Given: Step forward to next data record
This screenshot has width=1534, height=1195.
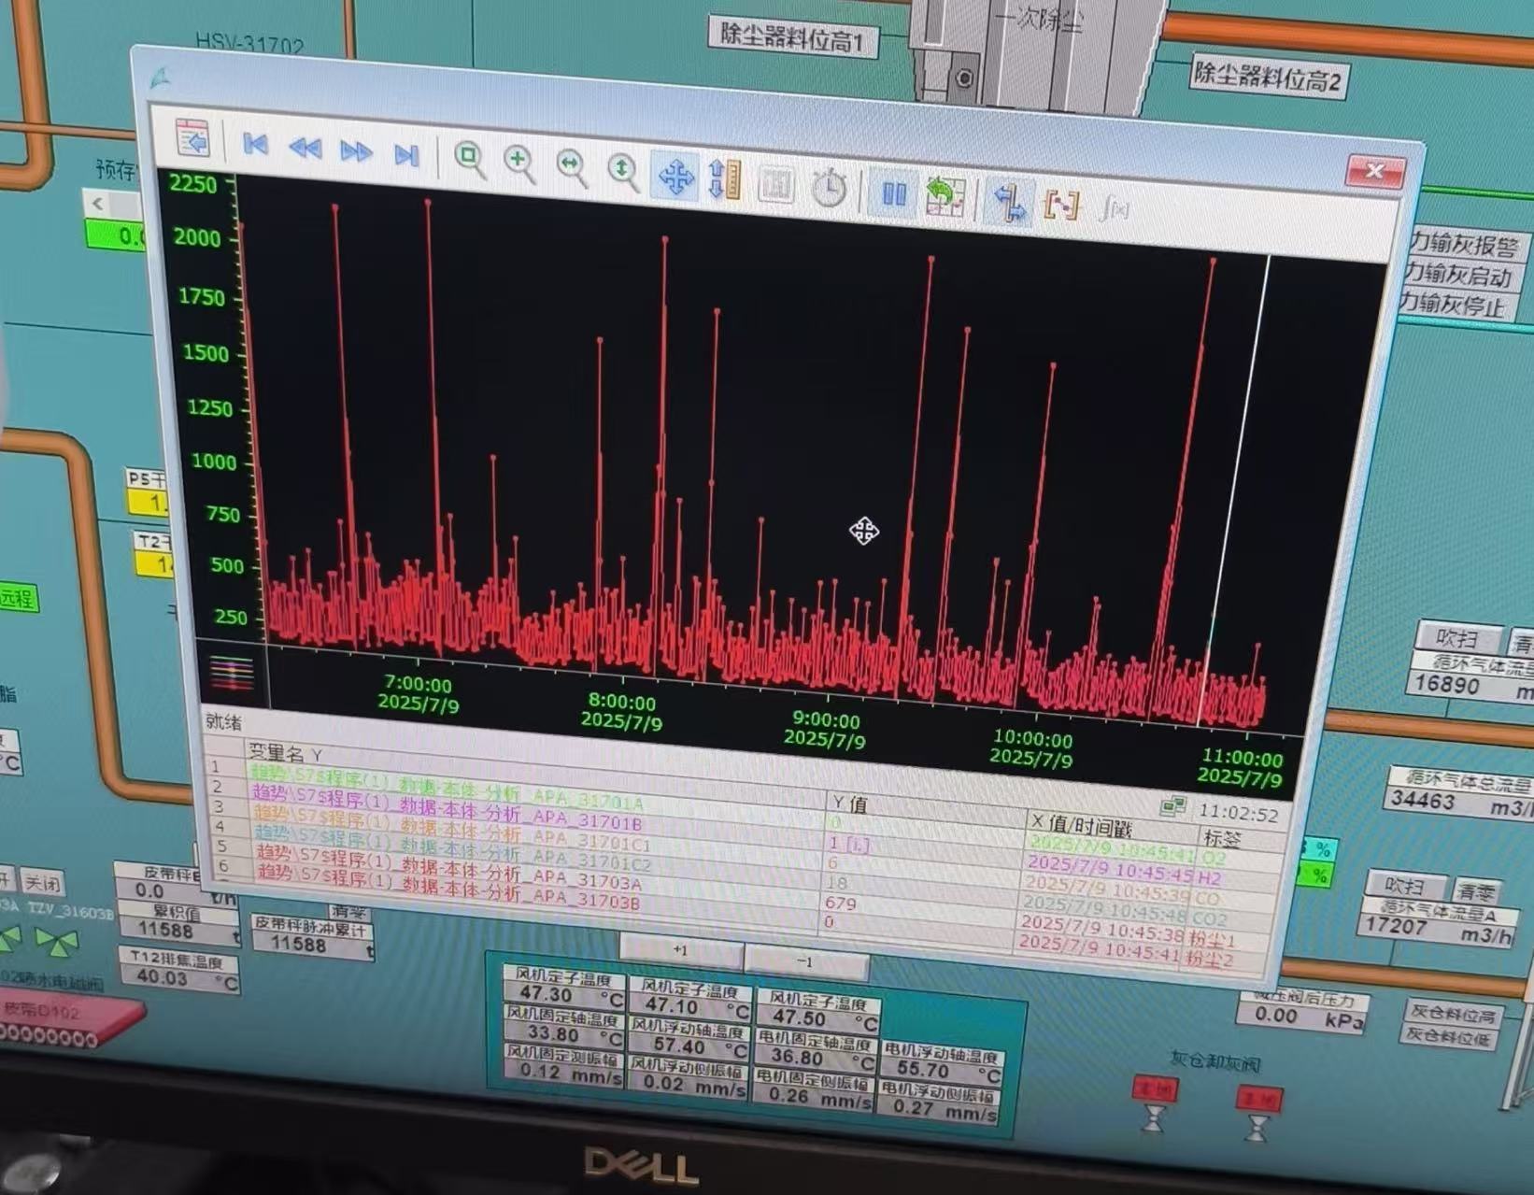Looking at the screenshot, I should (x=356, y=151).
